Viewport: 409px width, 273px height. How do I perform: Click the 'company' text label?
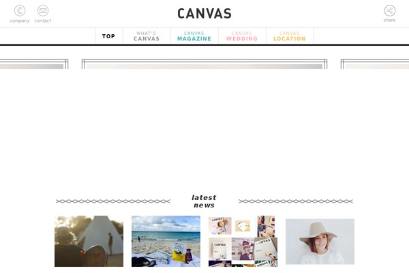coord(20,20)
